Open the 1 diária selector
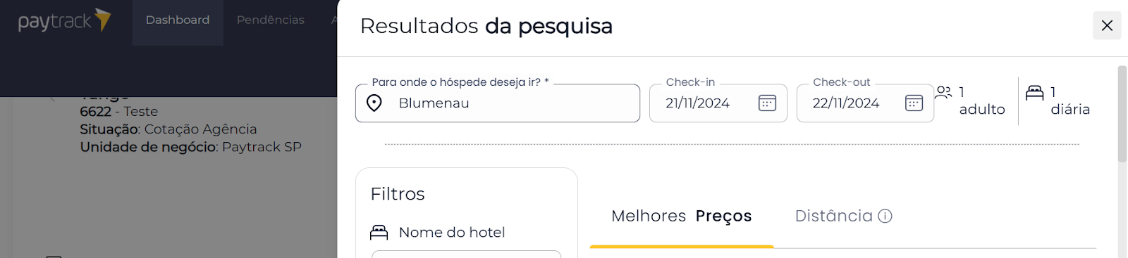 (1059, 101)
